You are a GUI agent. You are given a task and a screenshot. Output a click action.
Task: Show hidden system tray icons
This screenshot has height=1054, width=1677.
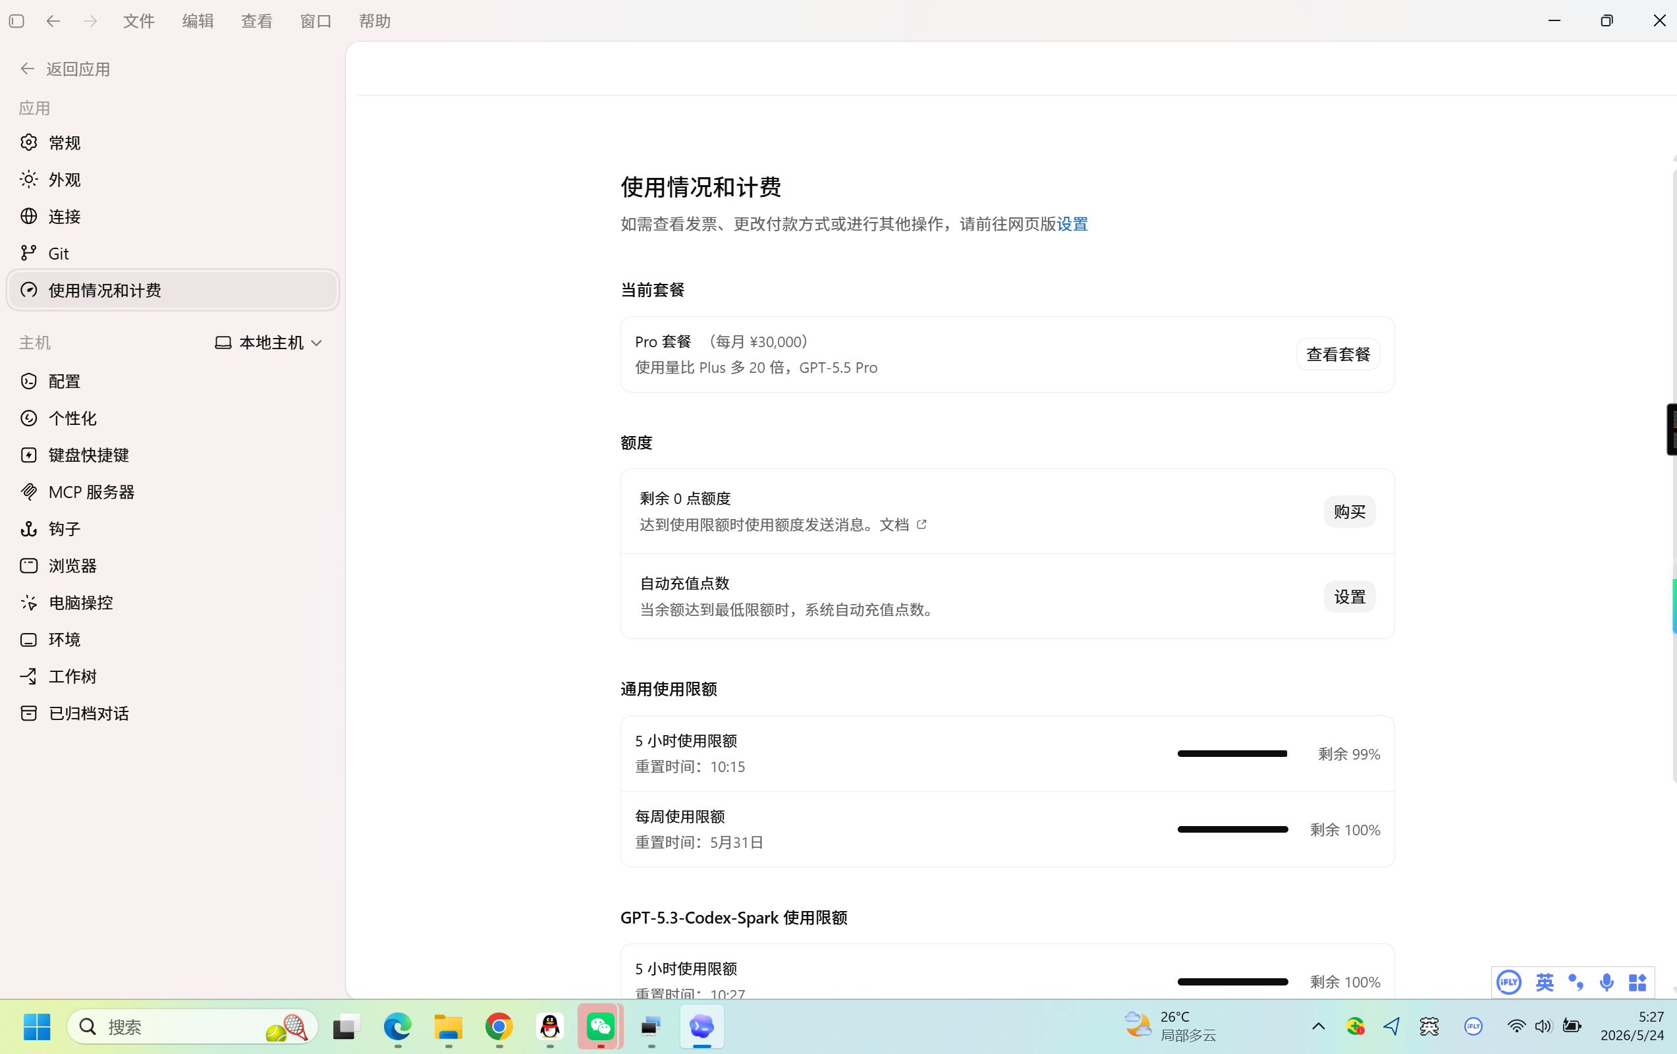(1318, 1026)
